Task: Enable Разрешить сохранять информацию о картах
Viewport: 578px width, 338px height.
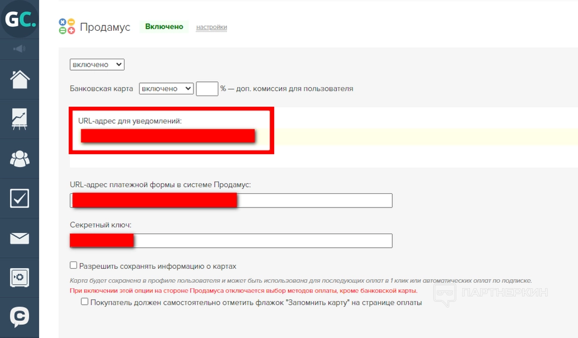Action: click(74, 266)
